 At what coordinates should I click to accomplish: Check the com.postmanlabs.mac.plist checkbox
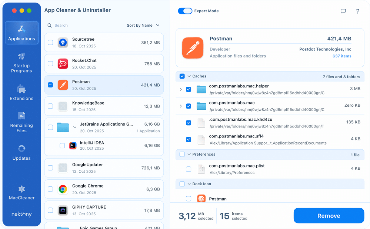click(x=189, y=169)
